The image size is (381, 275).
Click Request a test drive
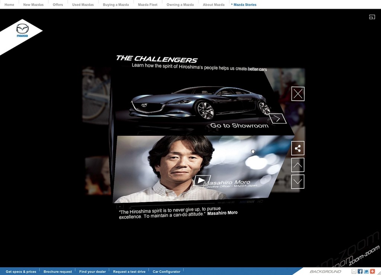click(129, 272)
